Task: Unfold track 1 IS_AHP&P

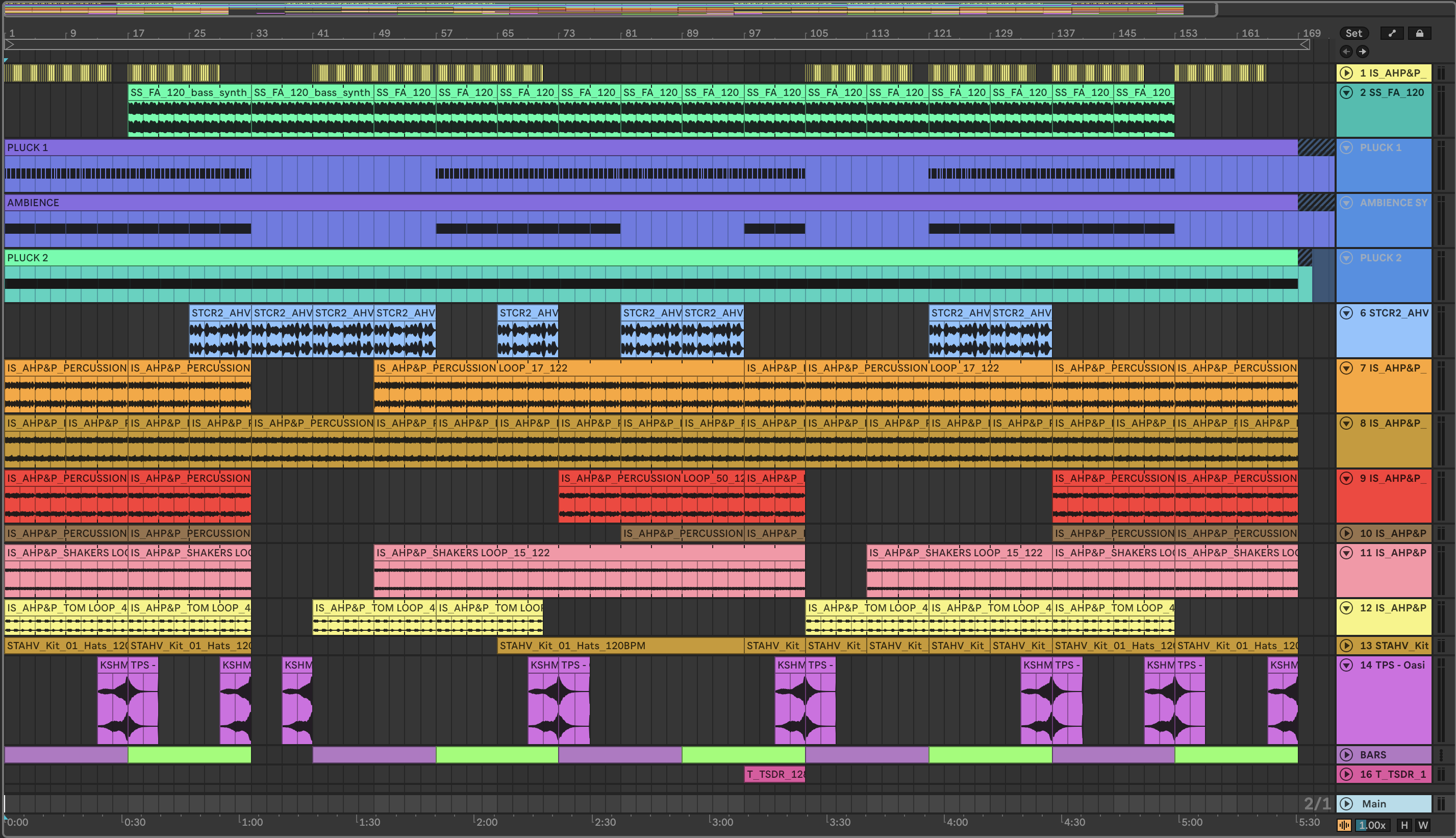Action: tap(1346, 73)
